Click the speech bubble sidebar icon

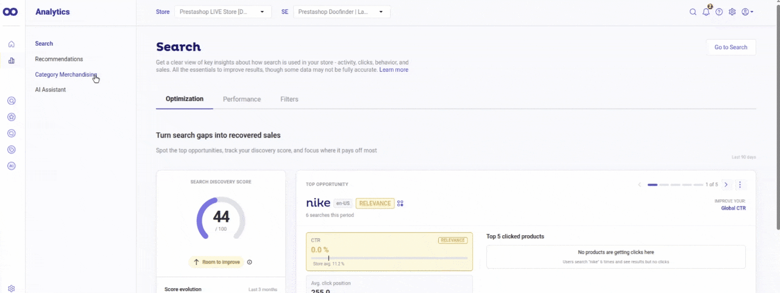click(11, 133)
